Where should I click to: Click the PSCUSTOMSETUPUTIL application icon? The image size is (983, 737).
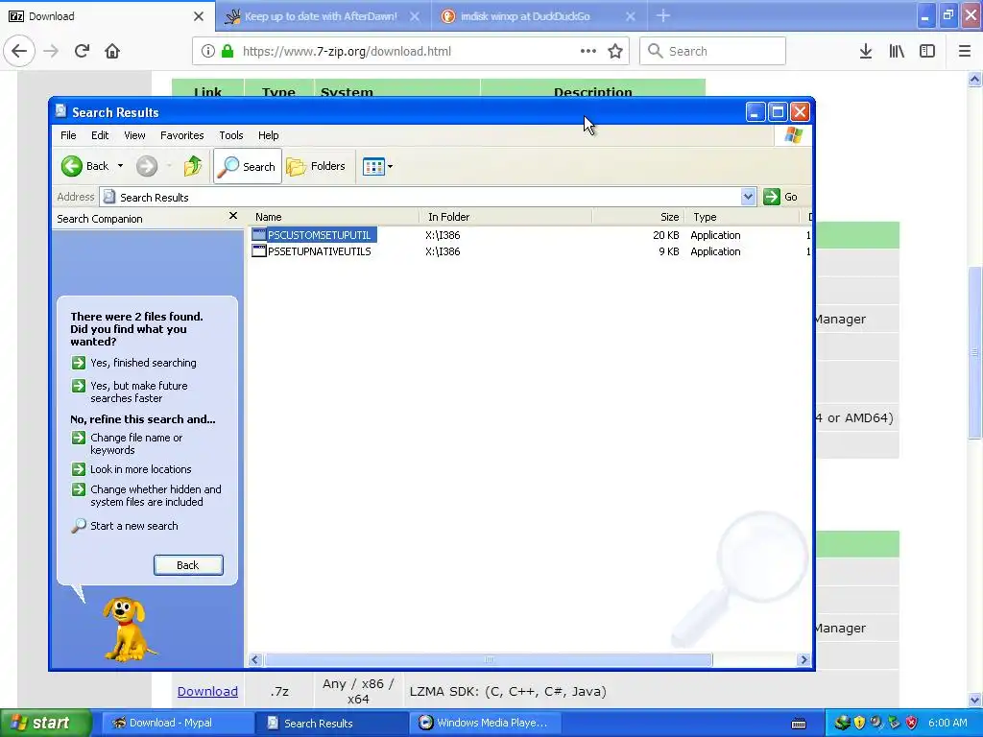tap(259, 235)
